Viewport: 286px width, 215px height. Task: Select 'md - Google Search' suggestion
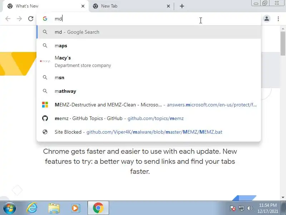[x=149, y=32]
